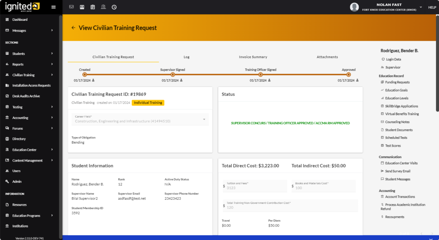Click the hamburger menu icon beside the logo

click(53, 7)
